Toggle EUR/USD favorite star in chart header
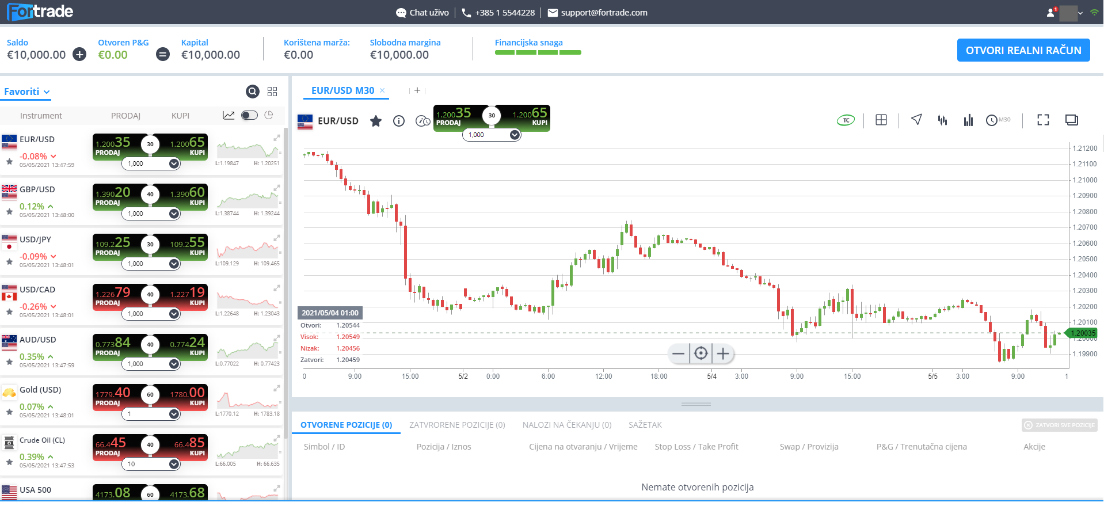Viewport: 1104px width, 506px height. (376, 121)
